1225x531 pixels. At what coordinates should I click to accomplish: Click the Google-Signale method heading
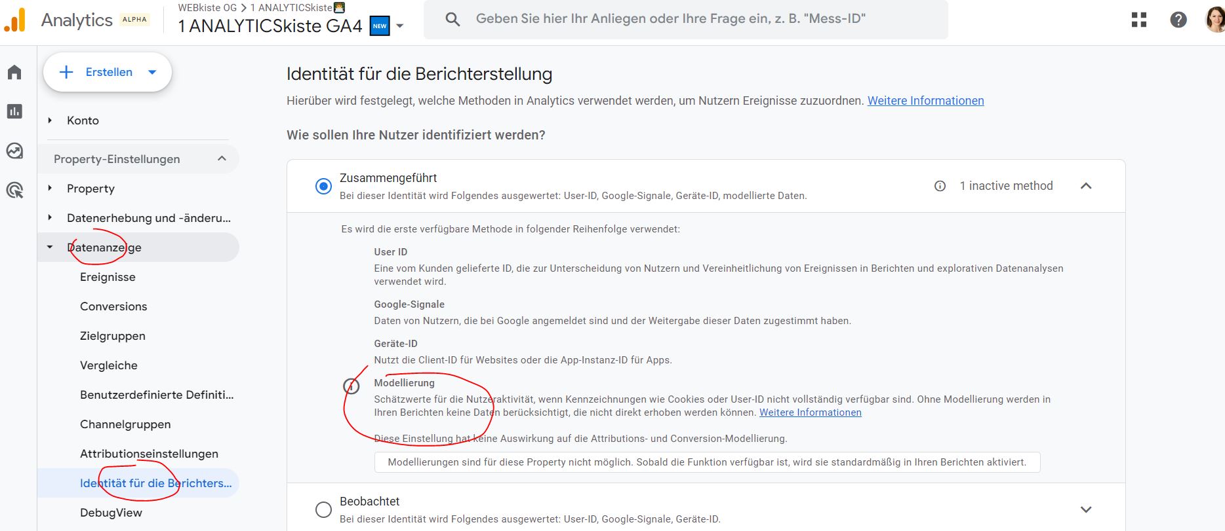coord(409,304)
